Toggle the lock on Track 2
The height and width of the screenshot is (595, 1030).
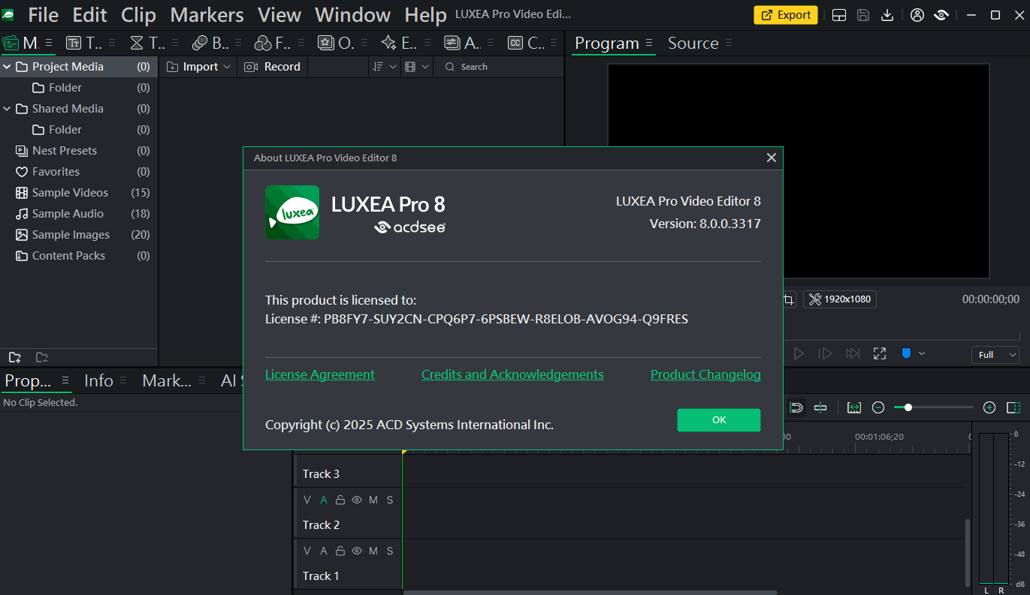(x=340, y=500)
